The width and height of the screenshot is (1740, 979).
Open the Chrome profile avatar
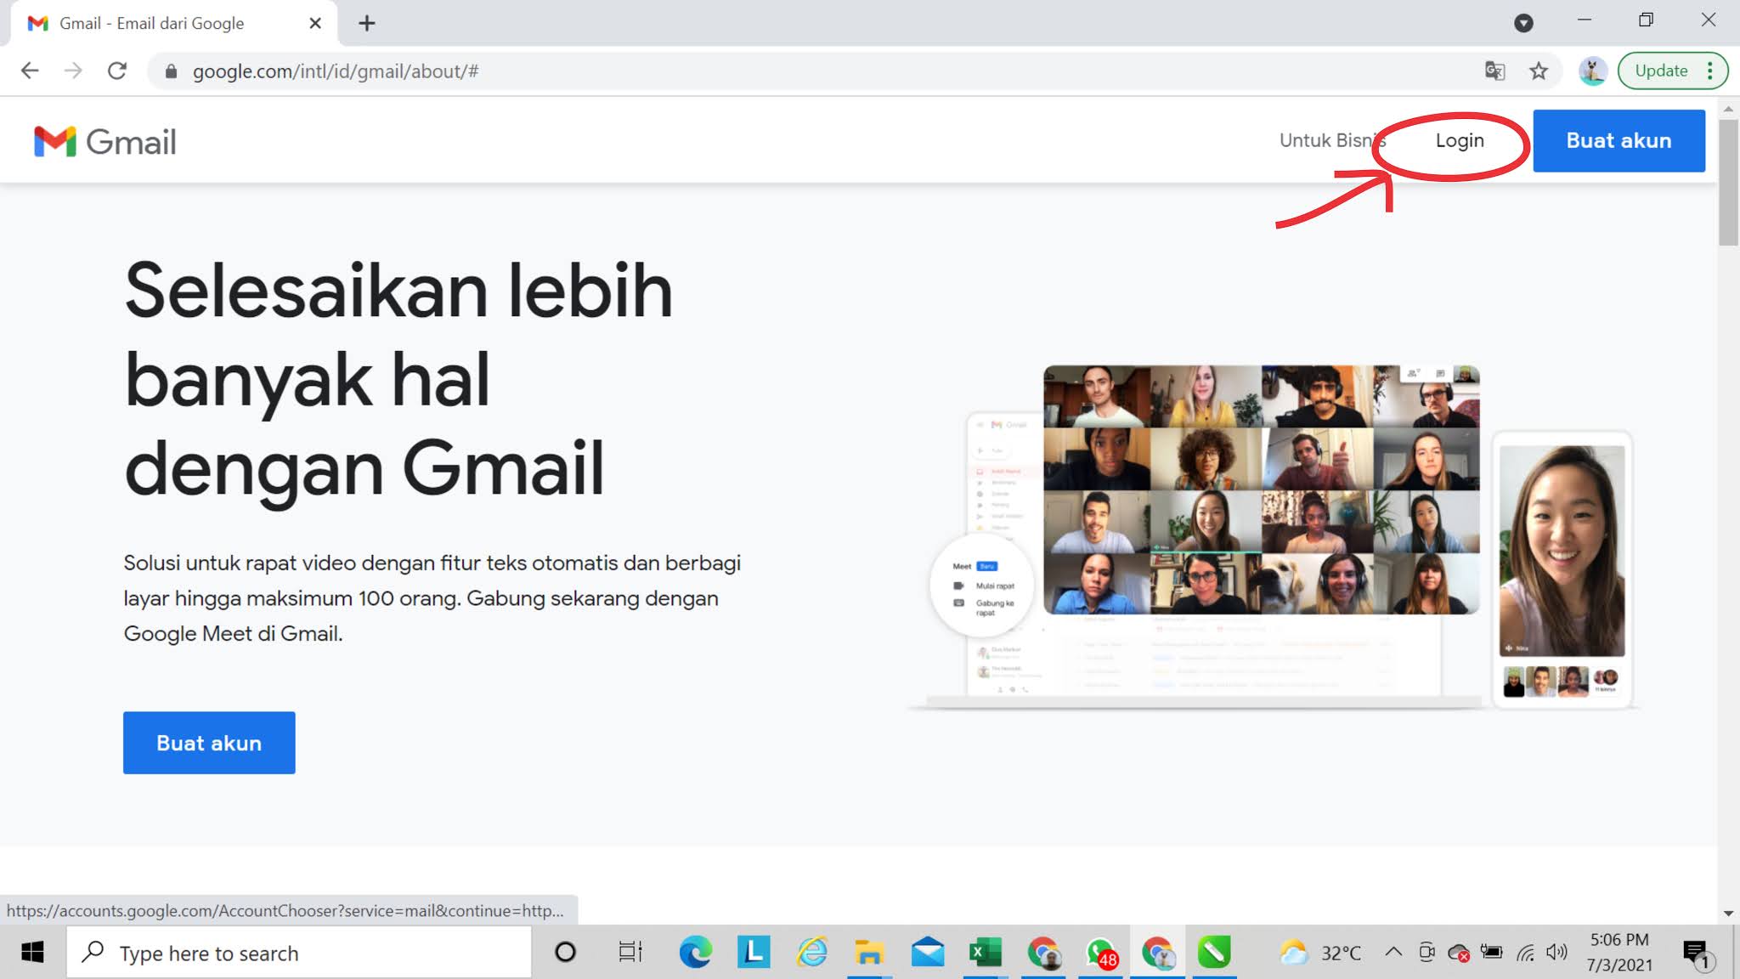coord(1592,71)
